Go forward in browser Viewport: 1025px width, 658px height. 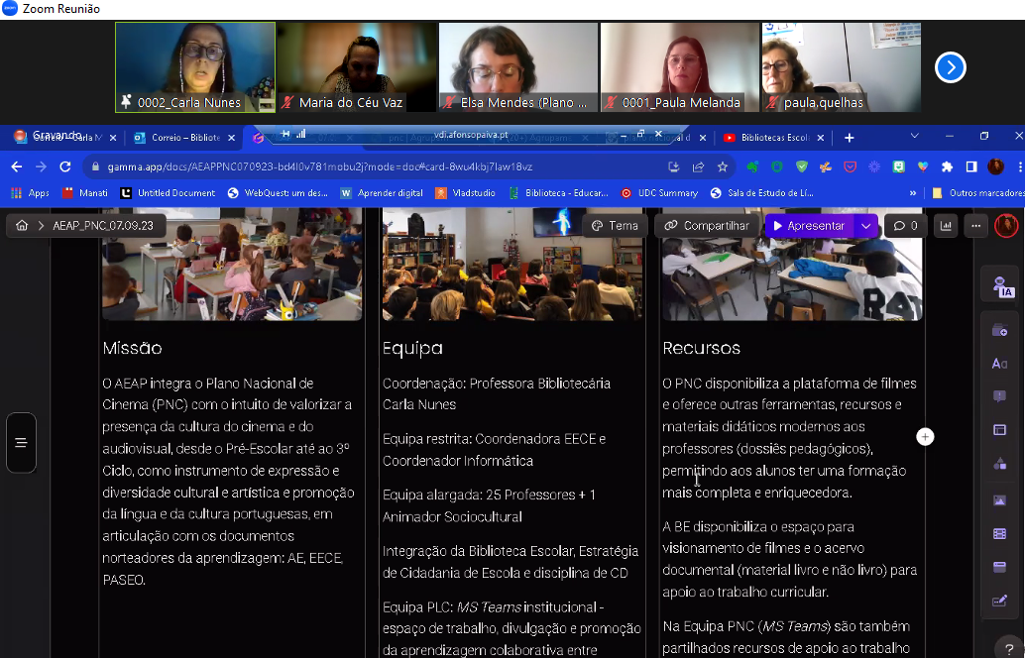coord(41,166)
